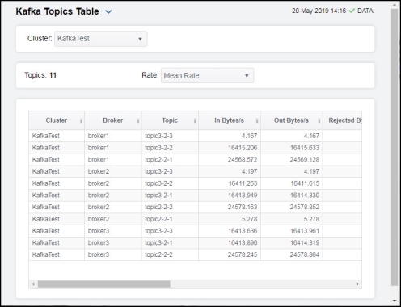Image resolution: width=401 pixels, height=307 pixels.
Task: Click the Out Bytes/s value 24578.864
Action: 305,254
